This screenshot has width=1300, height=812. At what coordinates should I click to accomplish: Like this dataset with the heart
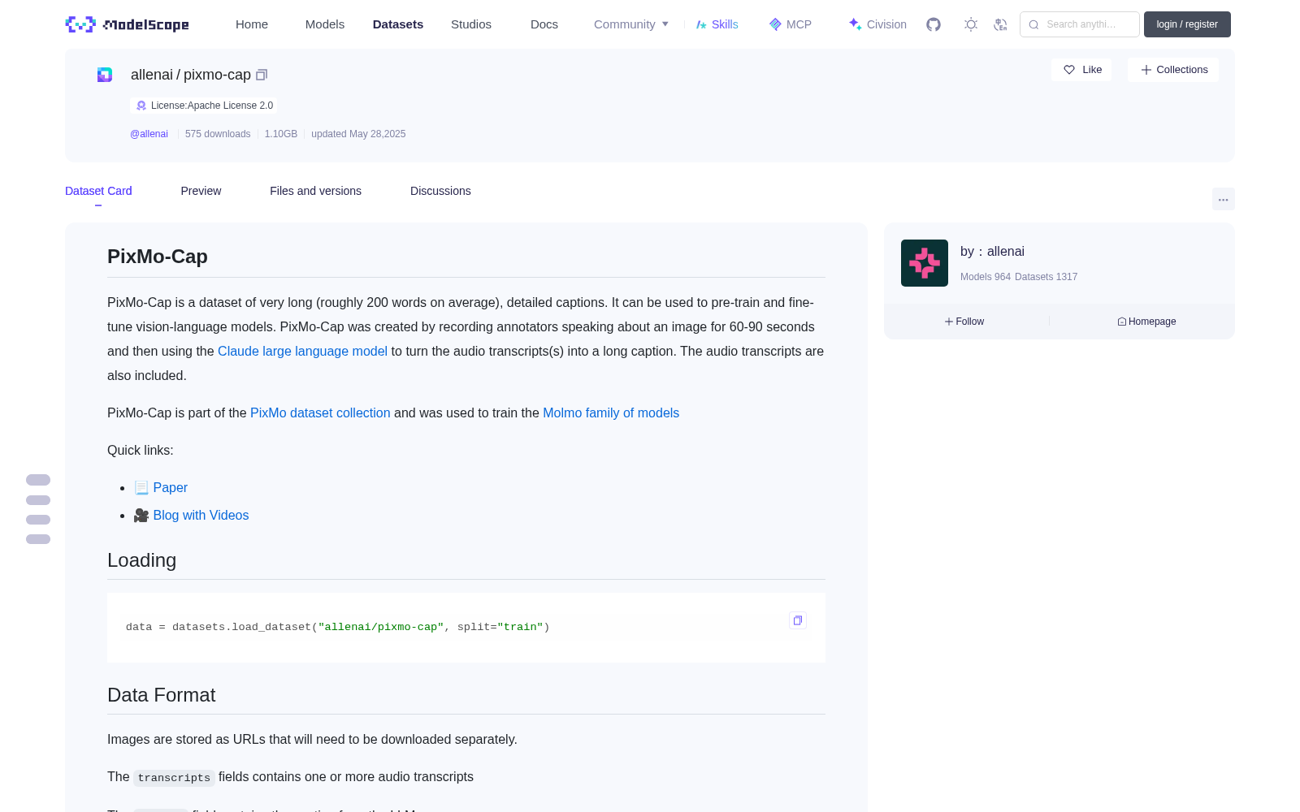click(1081, 70)
